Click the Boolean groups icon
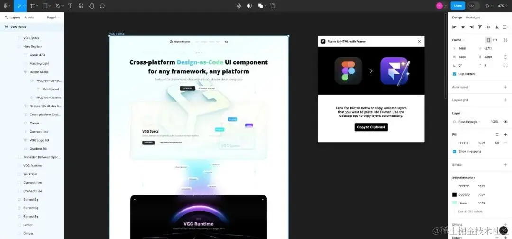The image size is (512, 239). tap(260, 6)
